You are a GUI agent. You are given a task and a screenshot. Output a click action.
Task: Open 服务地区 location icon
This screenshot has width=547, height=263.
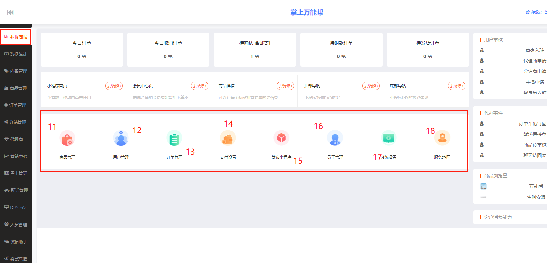442,138
